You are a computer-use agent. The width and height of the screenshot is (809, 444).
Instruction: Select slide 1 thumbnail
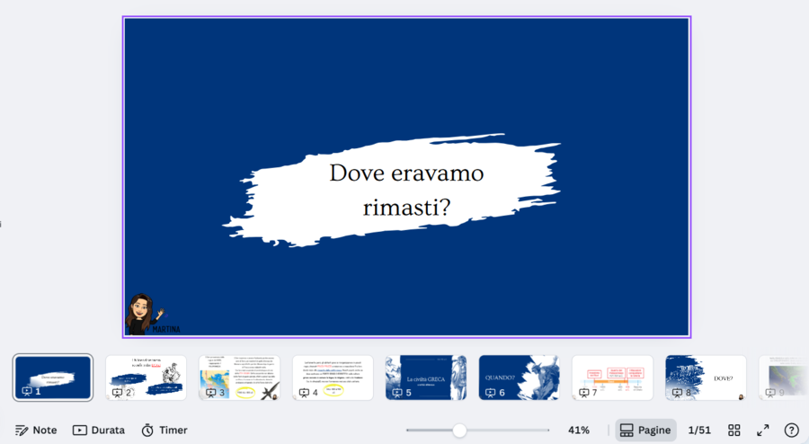coord(53,377)
